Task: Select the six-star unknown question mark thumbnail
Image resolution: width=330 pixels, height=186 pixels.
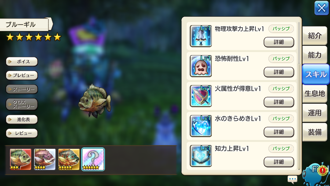Action: tap(93, 159)
